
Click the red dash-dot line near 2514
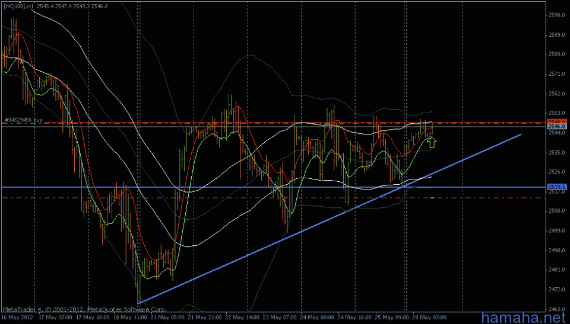273,198
